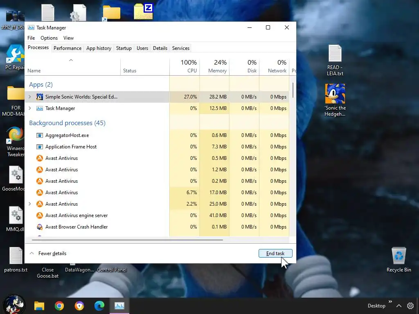Click the AggregatorHost.exe process icon

click(x=40, y=135)
